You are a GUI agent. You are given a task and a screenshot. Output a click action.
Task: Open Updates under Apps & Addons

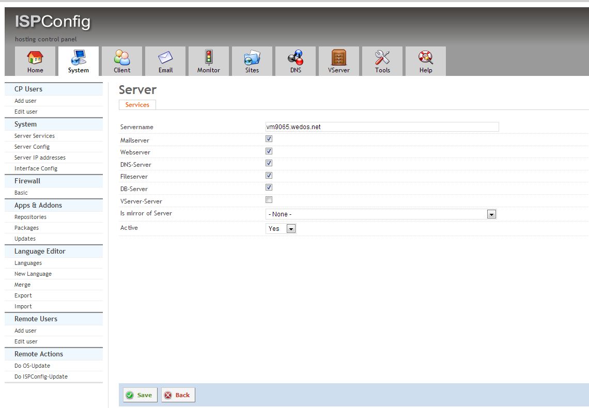click(x=25, y=239)
